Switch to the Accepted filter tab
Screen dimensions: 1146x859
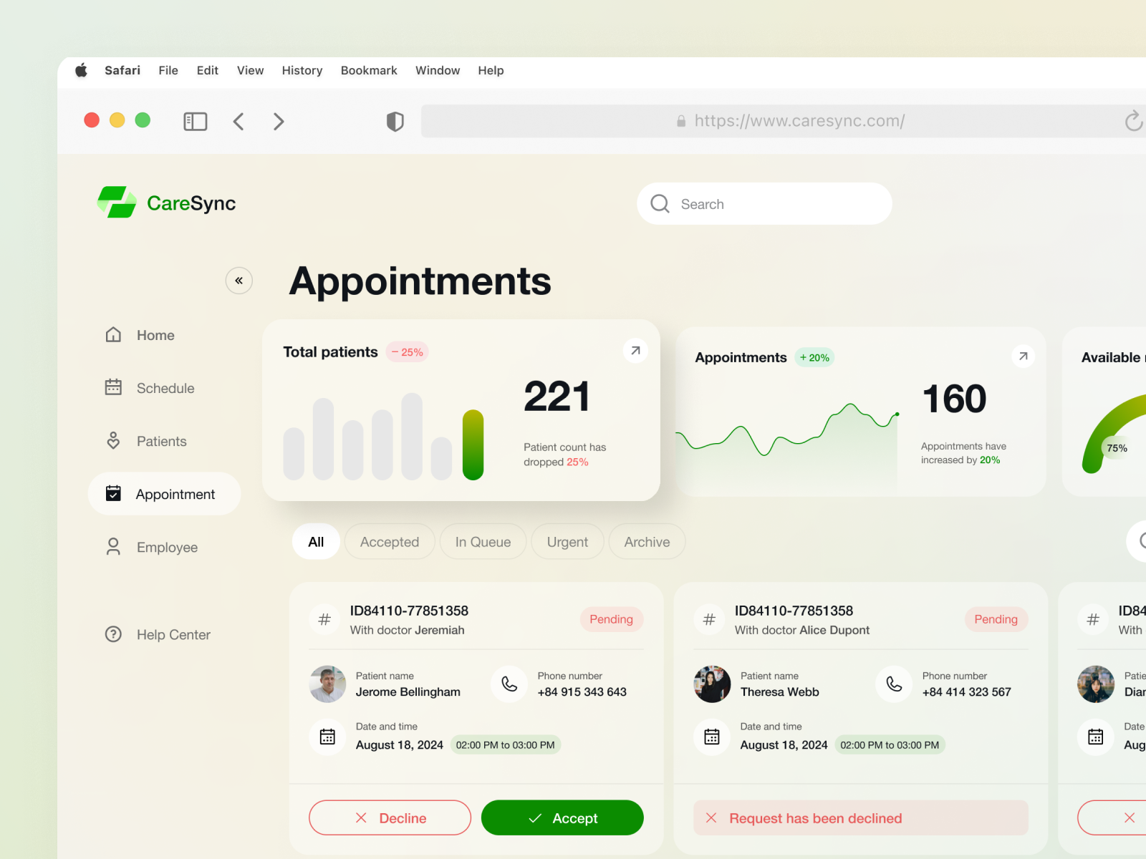pyautogui.click(x=389, y=542)
